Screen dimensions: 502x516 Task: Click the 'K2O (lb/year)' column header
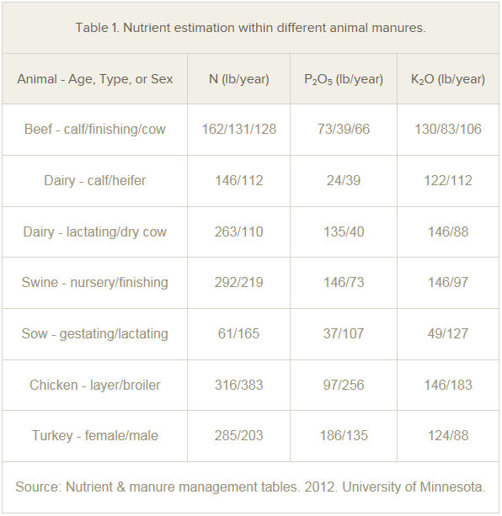448,79
